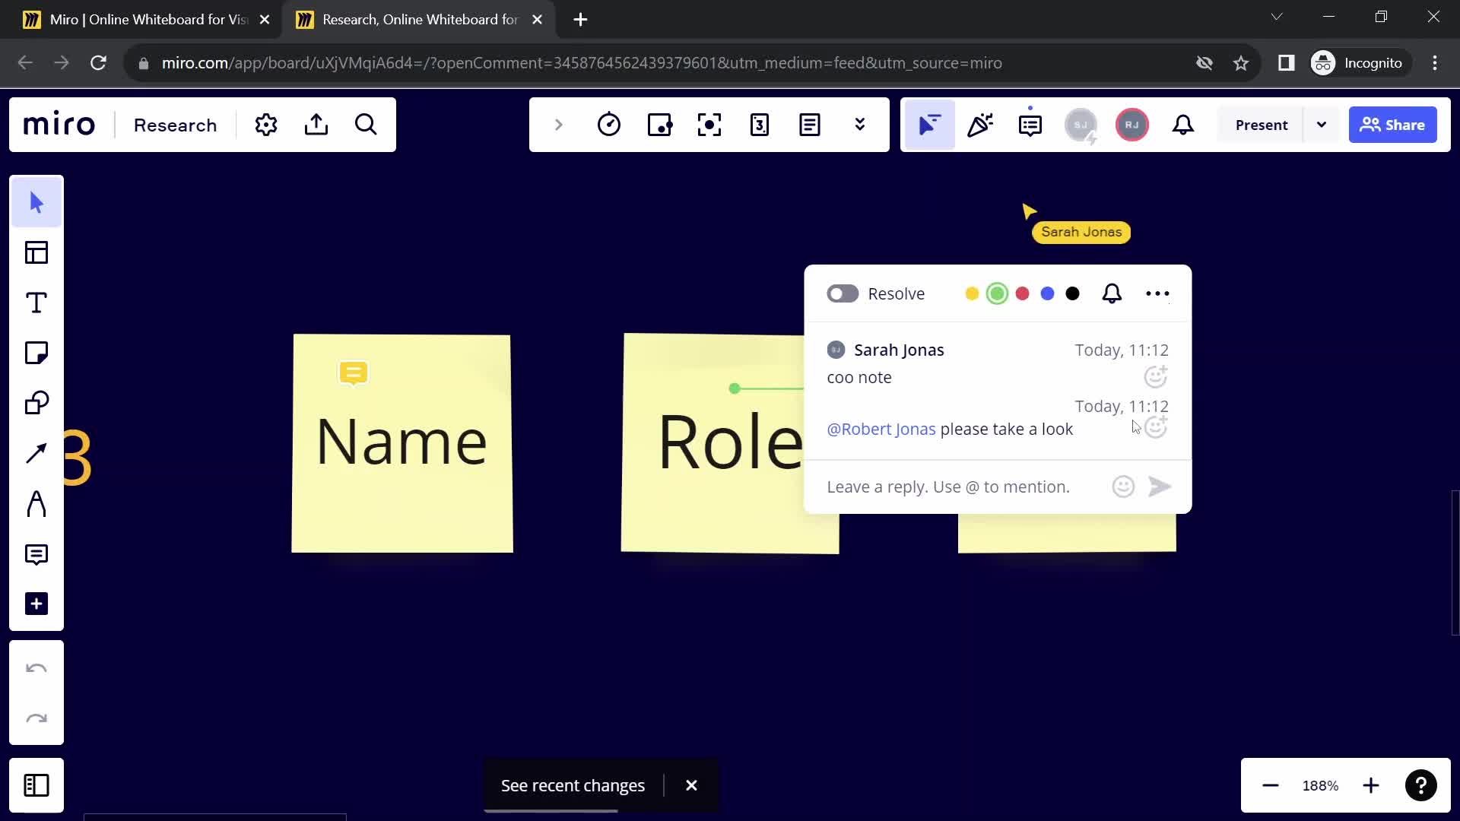Toggle the Resolve switch on comment
The image size is (1460, 821).
(843, 293)
